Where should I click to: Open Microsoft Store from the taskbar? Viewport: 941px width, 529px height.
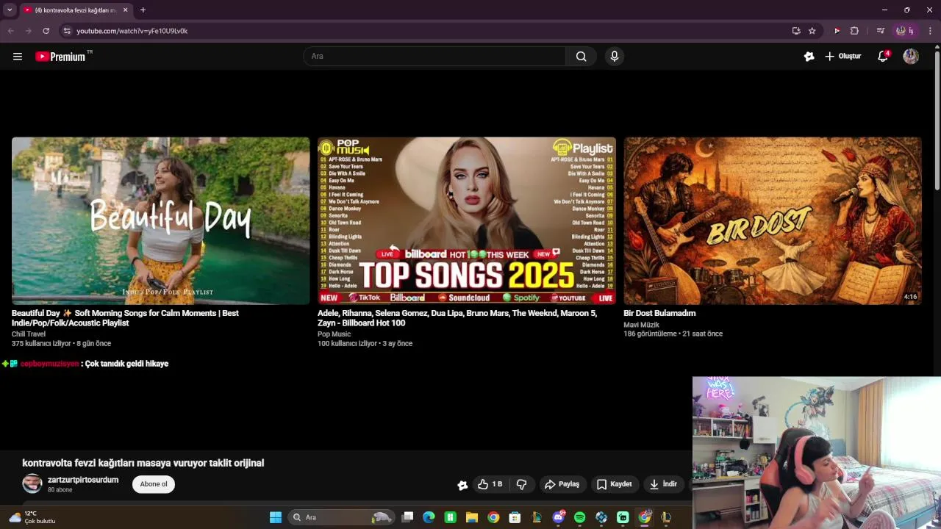click(x=515, y=517)
